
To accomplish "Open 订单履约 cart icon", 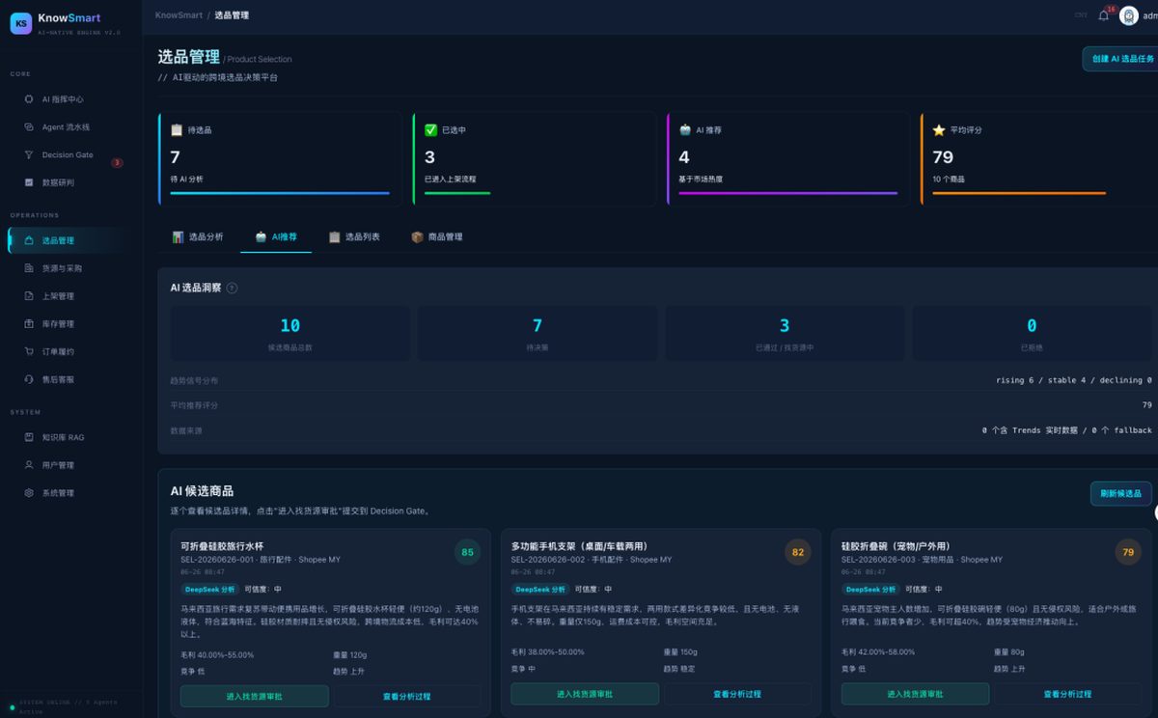I will [29, 351].
